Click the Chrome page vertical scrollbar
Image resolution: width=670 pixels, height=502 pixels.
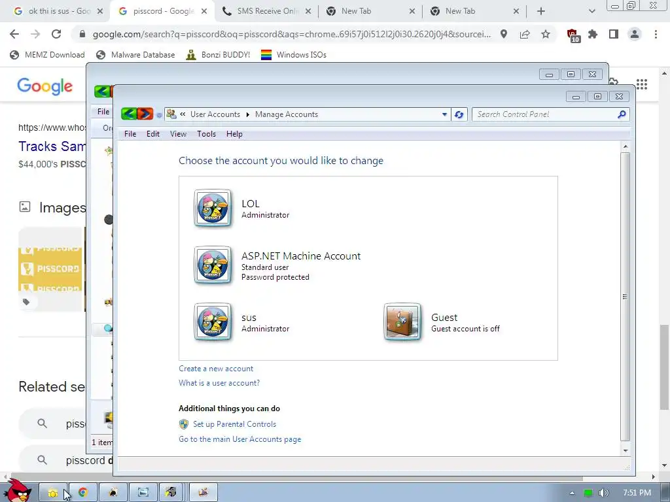(x=665, y=367)
